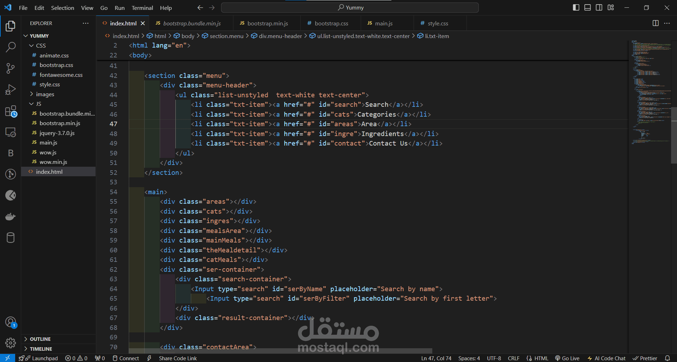Open the Explorer view in activity bar
The image size is (677, 362).
tap(11, 26)
